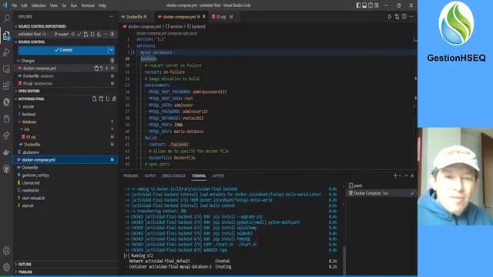Open changes icon in editor toolbar

coord(397,17)
